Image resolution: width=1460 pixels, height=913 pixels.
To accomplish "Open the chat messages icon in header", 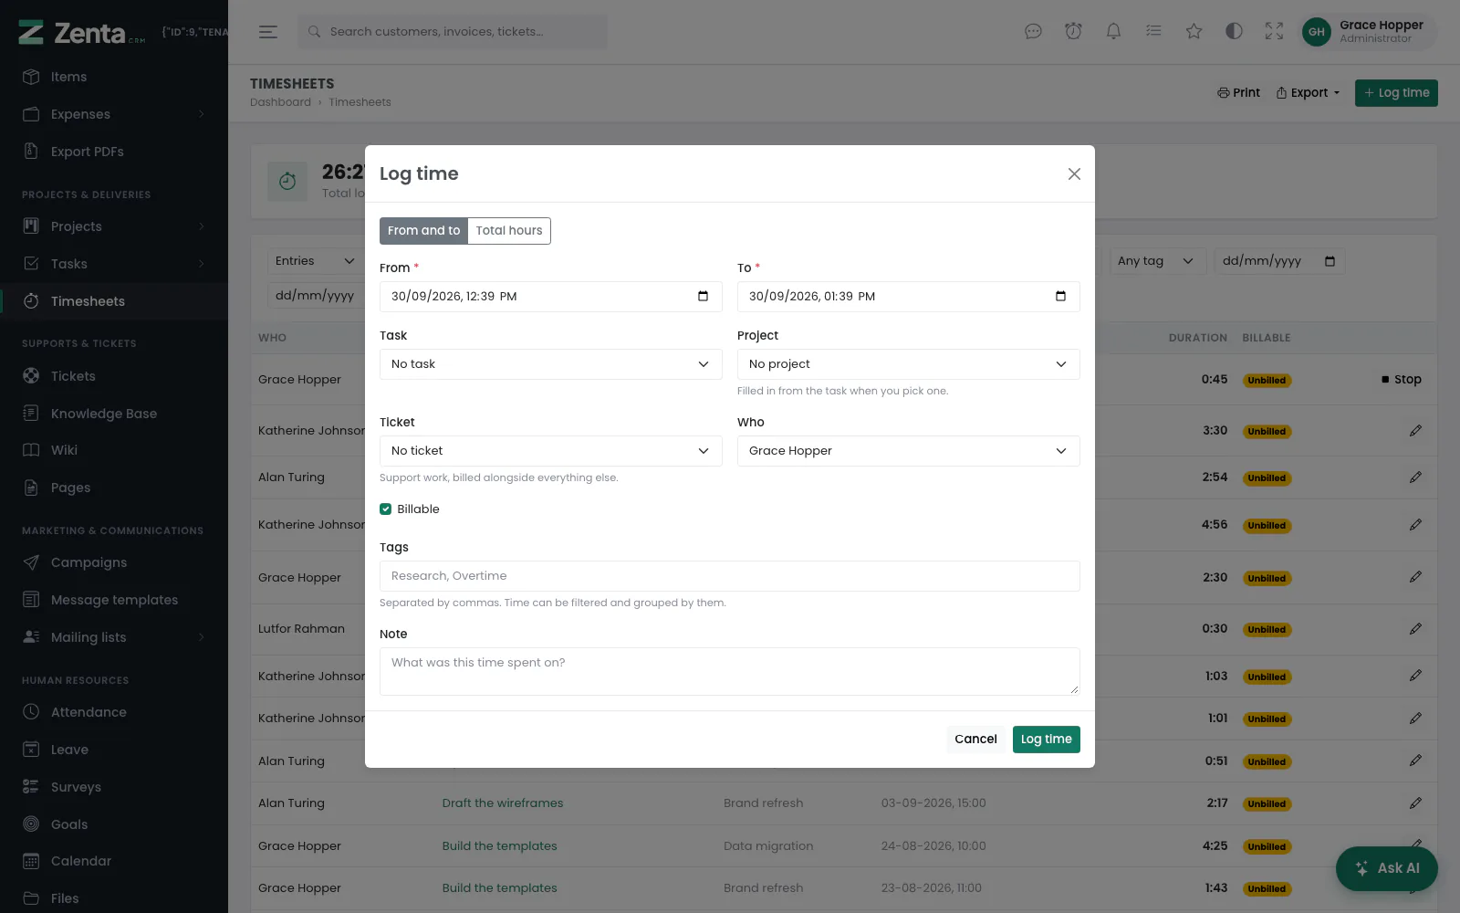I will coord(1033,31).
